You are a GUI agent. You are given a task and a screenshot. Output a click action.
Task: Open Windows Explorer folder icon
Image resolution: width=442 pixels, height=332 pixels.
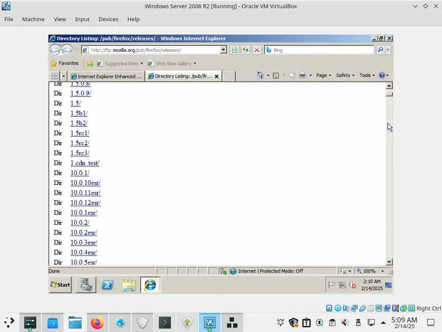129,285
